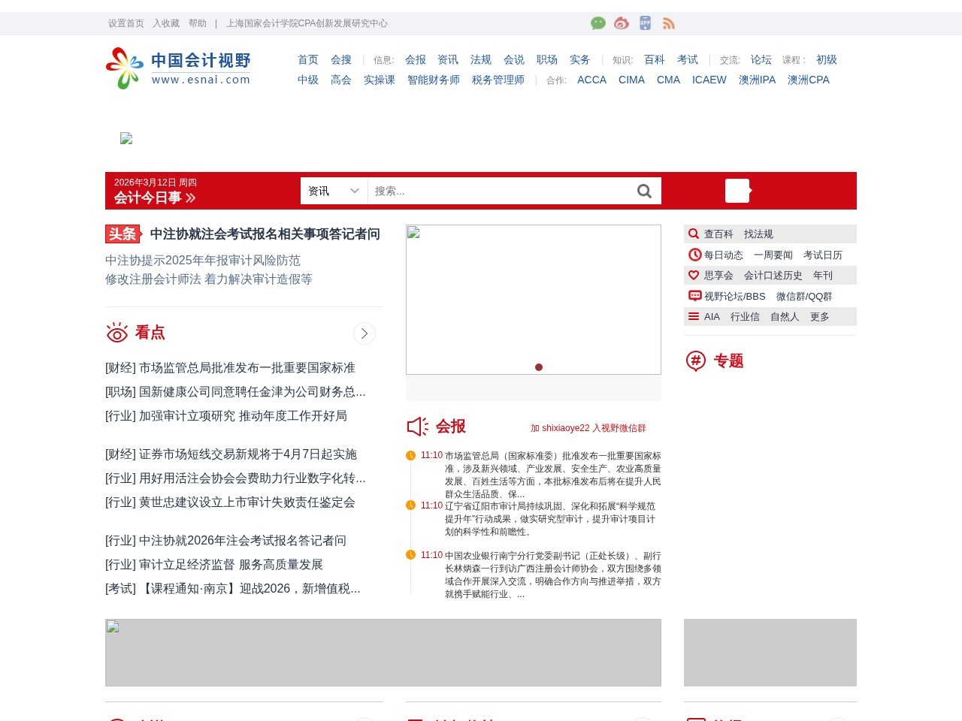This screenshot has width=962, height=721.
Task: Click the 设置首页 link
Action: [x=126, y=23]
